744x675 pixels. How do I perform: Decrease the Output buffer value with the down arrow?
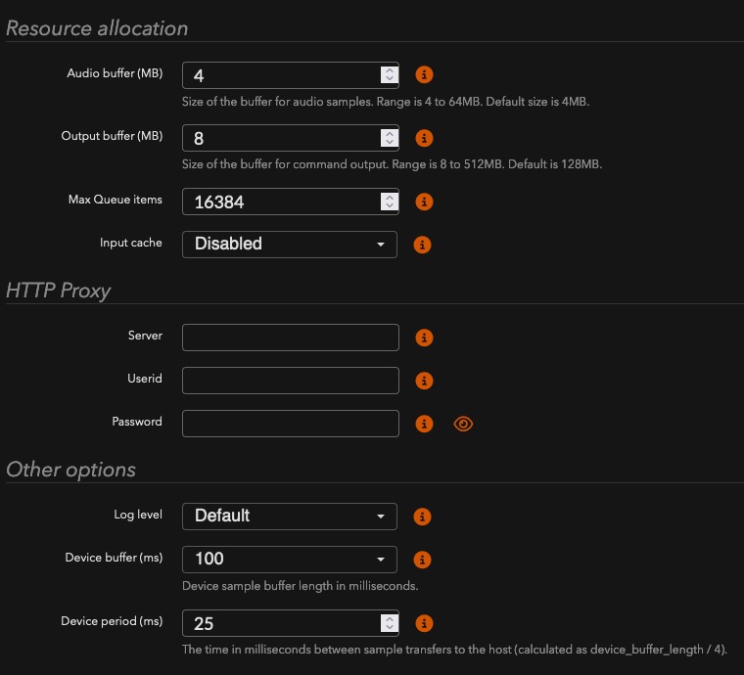click(x=389, y=144)
